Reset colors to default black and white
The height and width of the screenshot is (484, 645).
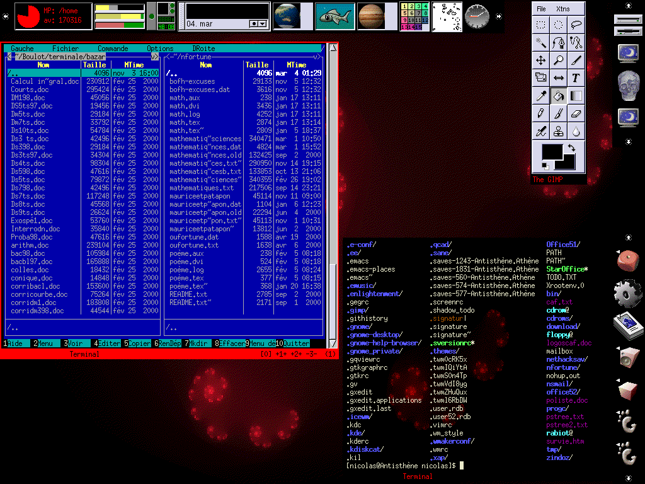[x=544, y=166]
